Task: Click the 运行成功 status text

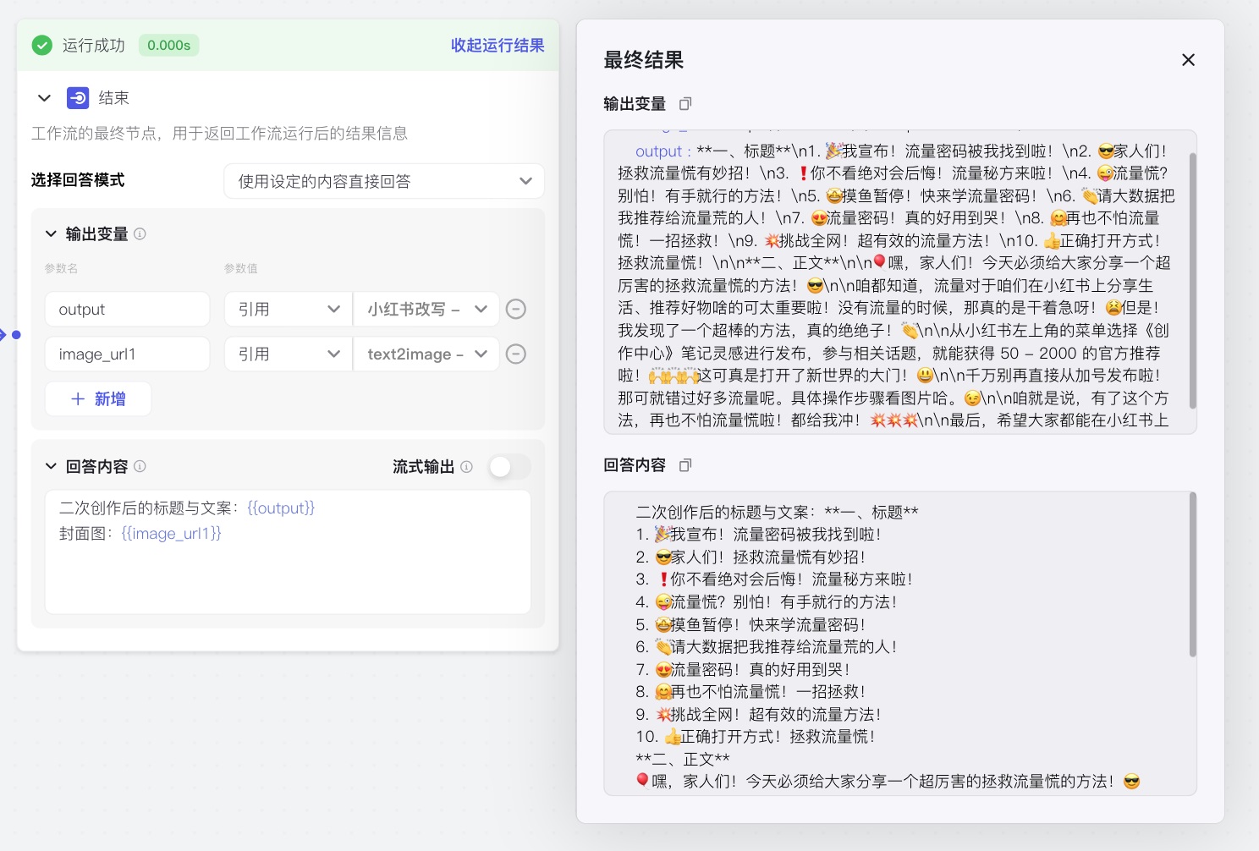Action: [94, 46]
